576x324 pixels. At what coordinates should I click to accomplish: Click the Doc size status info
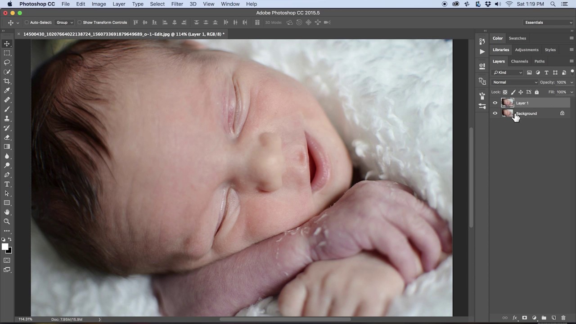[67, 319]
